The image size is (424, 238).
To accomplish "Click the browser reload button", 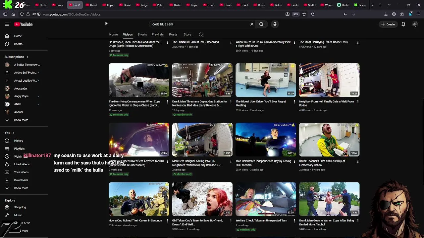I will click(x=312, y=14).
